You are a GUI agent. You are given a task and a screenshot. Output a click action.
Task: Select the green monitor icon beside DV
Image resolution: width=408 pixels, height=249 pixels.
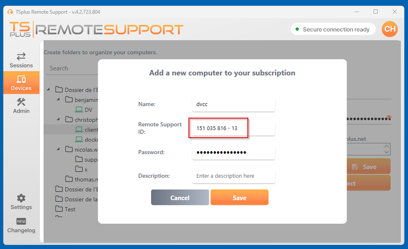click(x=80, y=109)
